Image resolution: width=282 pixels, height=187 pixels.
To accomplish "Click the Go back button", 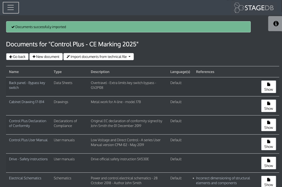I will 17,57.
